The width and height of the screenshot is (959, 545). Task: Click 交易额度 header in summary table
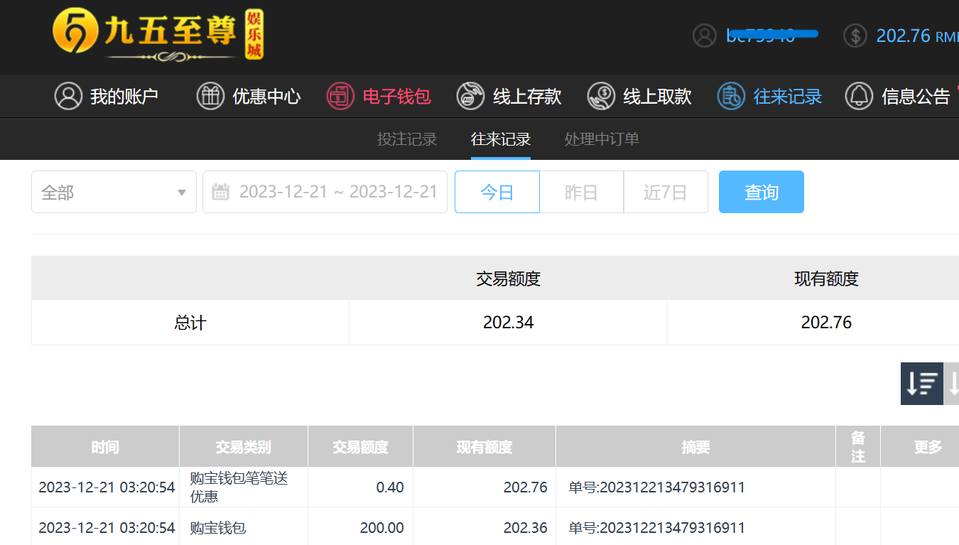click(x=509, y=279)
